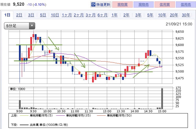Screen dimensions: 196x129
Task: Click the timestamp 21/09/21 15:00
Action: pos(179,24)
